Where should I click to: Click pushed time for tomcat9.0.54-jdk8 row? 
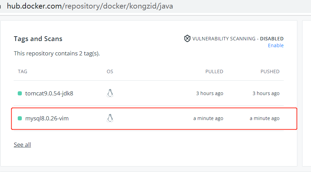coord(266,93)
